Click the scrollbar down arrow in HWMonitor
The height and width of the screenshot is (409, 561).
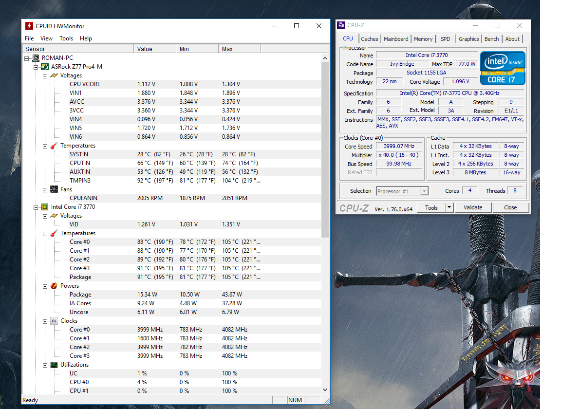[x=325, y=390]
